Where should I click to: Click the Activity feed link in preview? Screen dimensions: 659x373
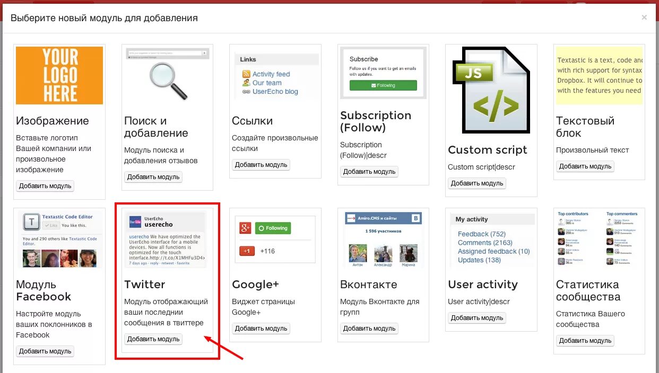(271, 74)
